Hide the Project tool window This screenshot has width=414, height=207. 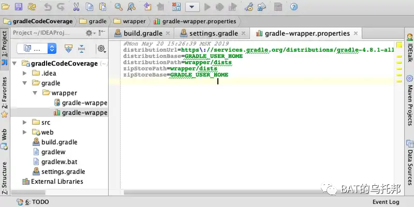tap(102, 33)
